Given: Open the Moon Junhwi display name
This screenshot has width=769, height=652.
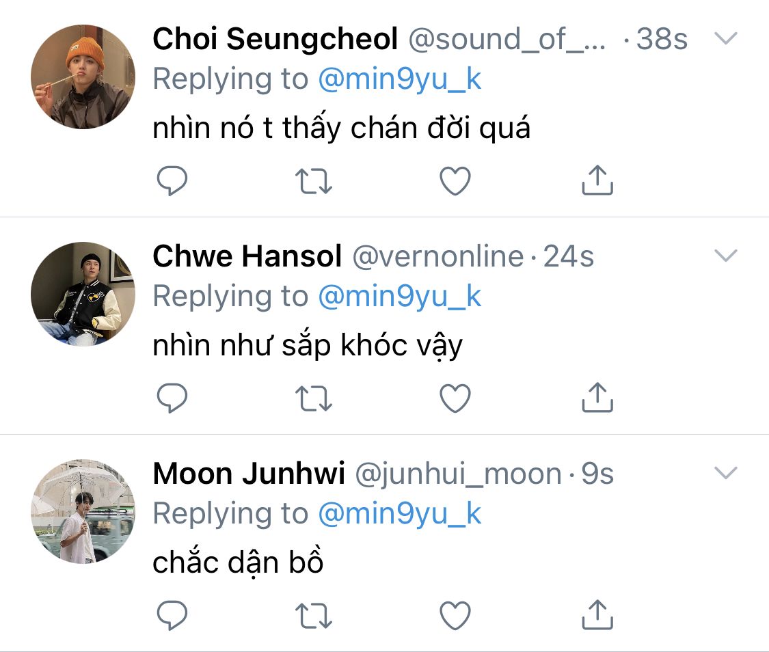Looking at the screenshot, I should click(249, 474).
